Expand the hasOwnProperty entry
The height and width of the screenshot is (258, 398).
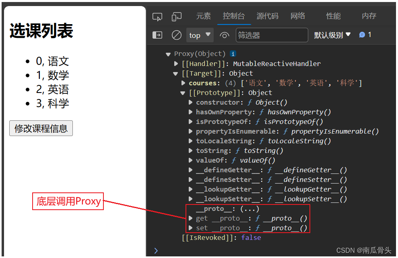[x=190, y=112]
